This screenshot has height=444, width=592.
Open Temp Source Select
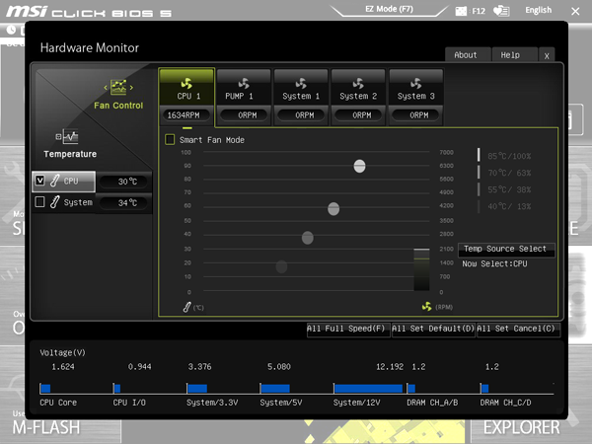[x=506, y=250]
